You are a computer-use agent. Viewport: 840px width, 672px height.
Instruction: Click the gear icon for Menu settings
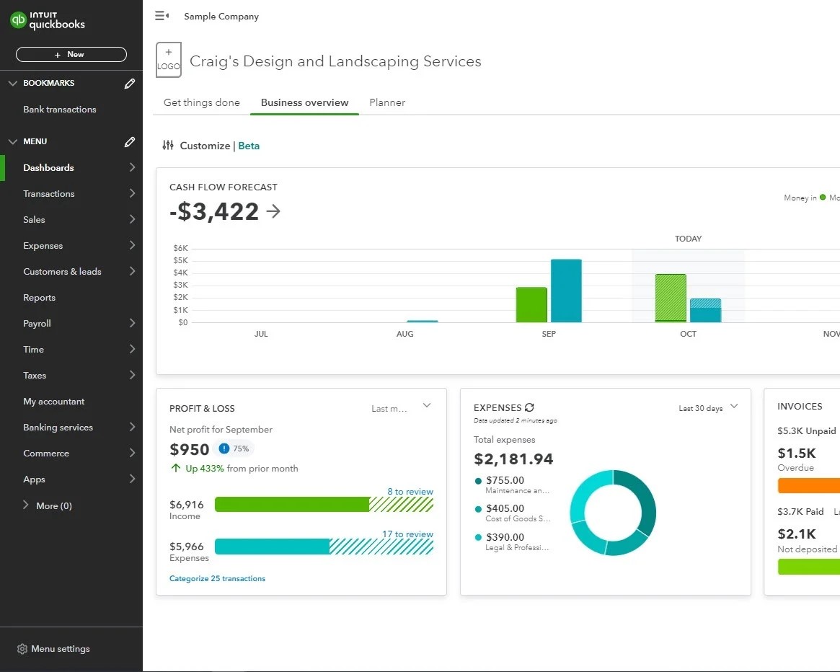pyautogui.click(x=22, y=649)
